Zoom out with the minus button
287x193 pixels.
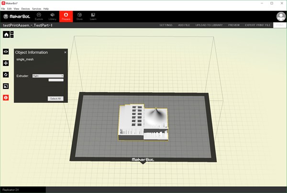click(x=12, y=36)
